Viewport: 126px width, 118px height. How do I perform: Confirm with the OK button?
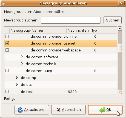pos(105,110)
